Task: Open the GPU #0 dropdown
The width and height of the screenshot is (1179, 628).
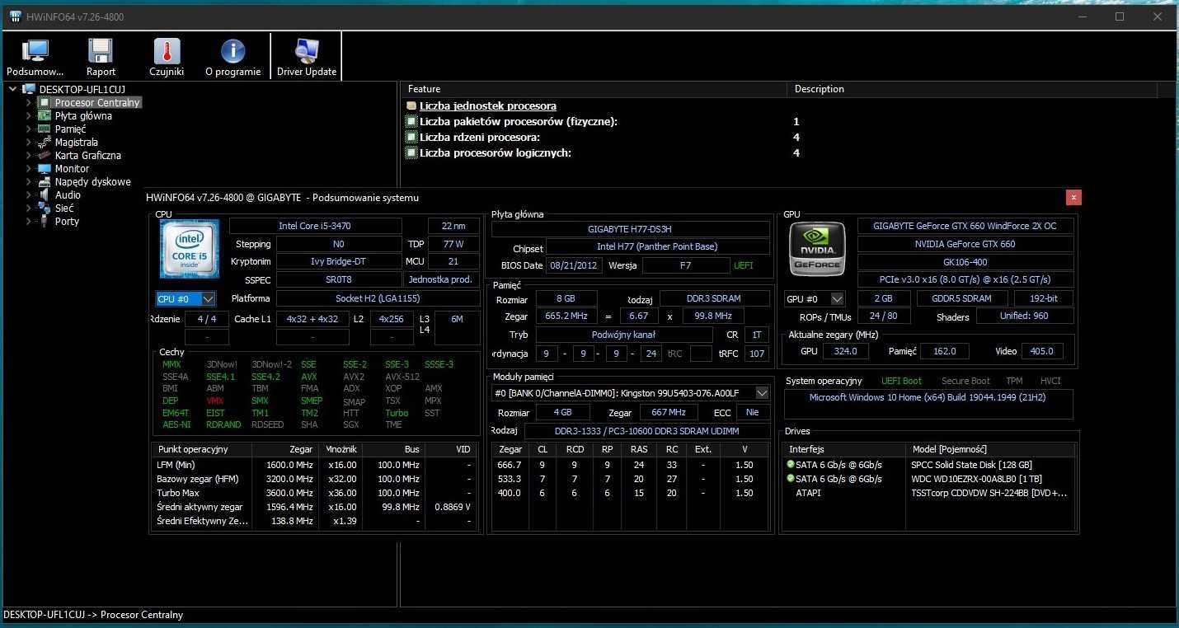Action: tap(815, 299)
